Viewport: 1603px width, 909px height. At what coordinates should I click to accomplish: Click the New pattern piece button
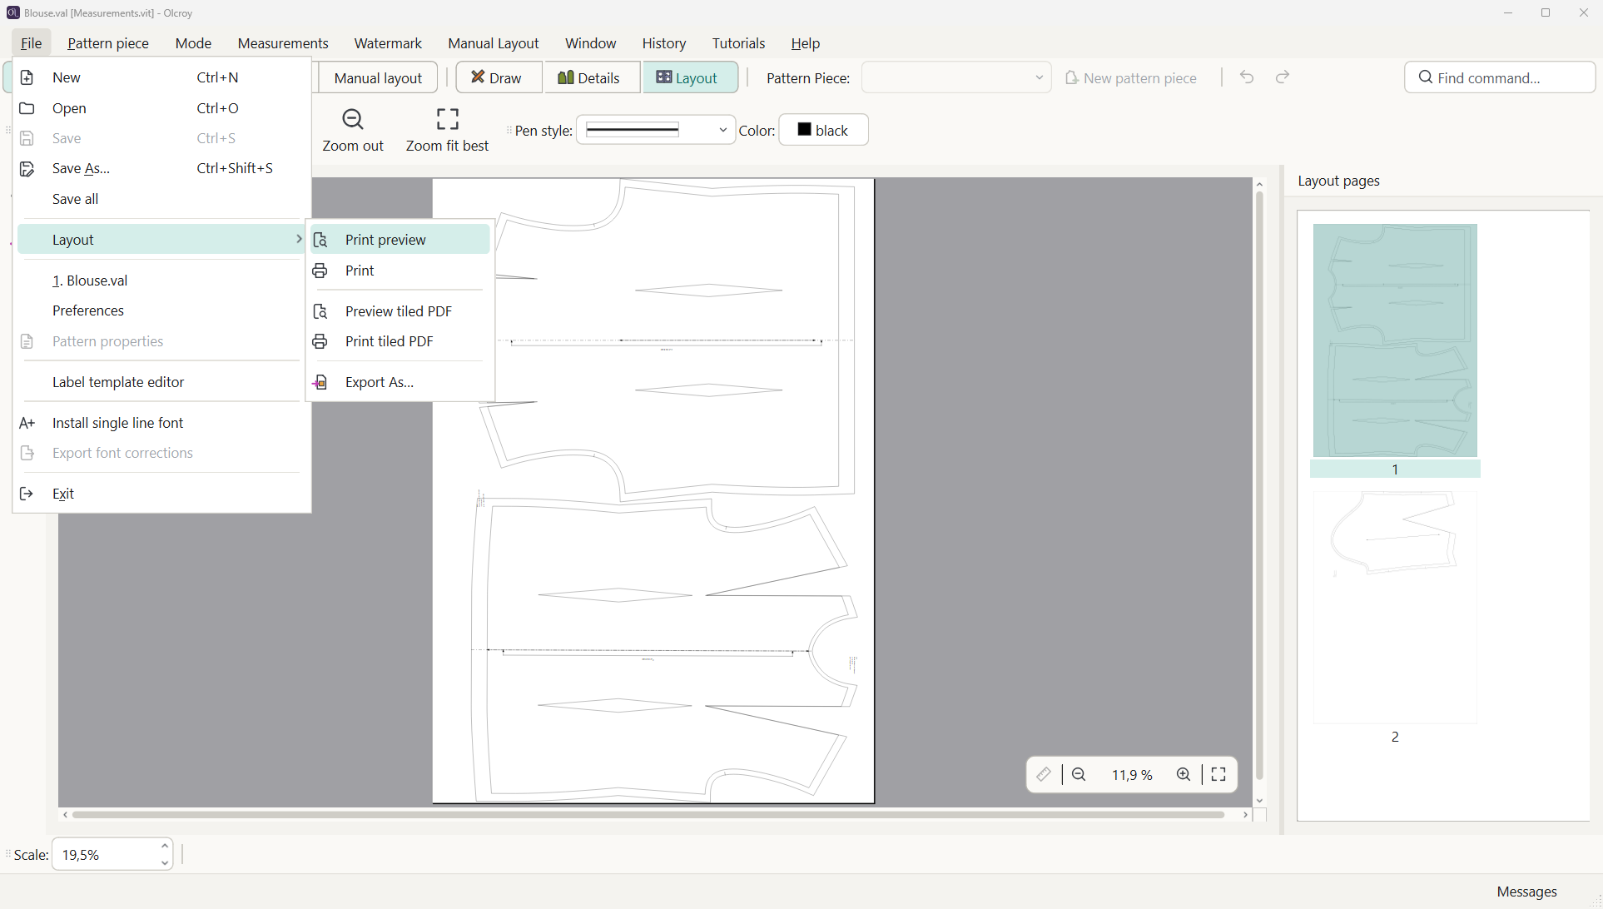[x=1131, y=77]
